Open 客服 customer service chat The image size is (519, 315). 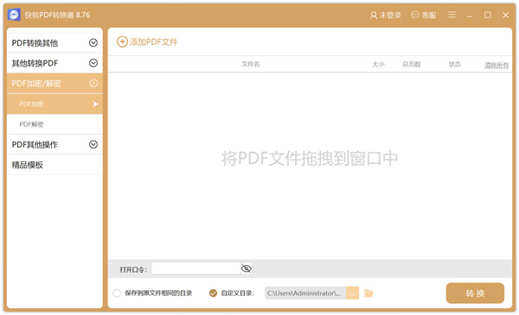[423, 16]
